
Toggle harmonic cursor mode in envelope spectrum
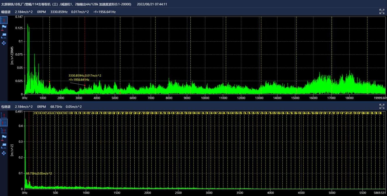pyautogui.click(x=4, y=123)
